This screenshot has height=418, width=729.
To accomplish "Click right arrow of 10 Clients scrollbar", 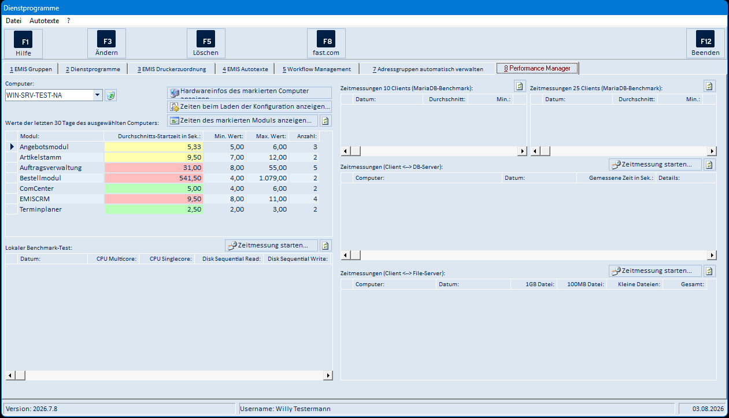I will [523, 151].
